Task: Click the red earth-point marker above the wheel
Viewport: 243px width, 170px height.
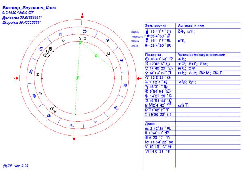Action: tap(82, 16)
